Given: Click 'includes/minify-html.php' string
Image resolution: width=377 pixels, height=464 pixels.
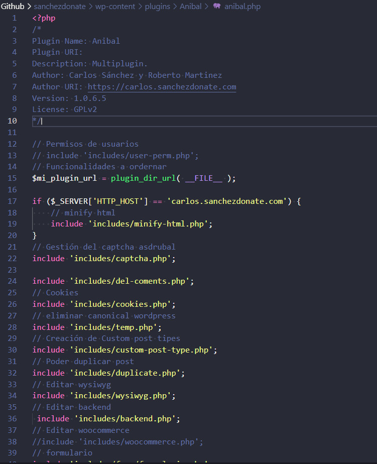Looking at the screenshot, I should click(x=148, y=224).
